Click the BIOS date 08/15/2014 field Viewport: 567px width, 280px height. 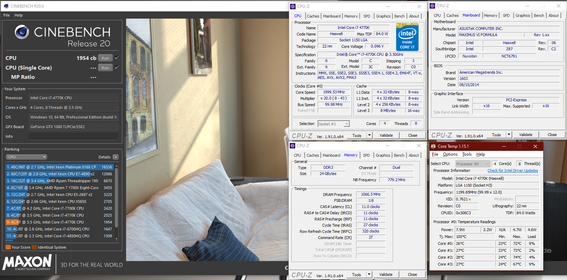(x=509, y=85)
